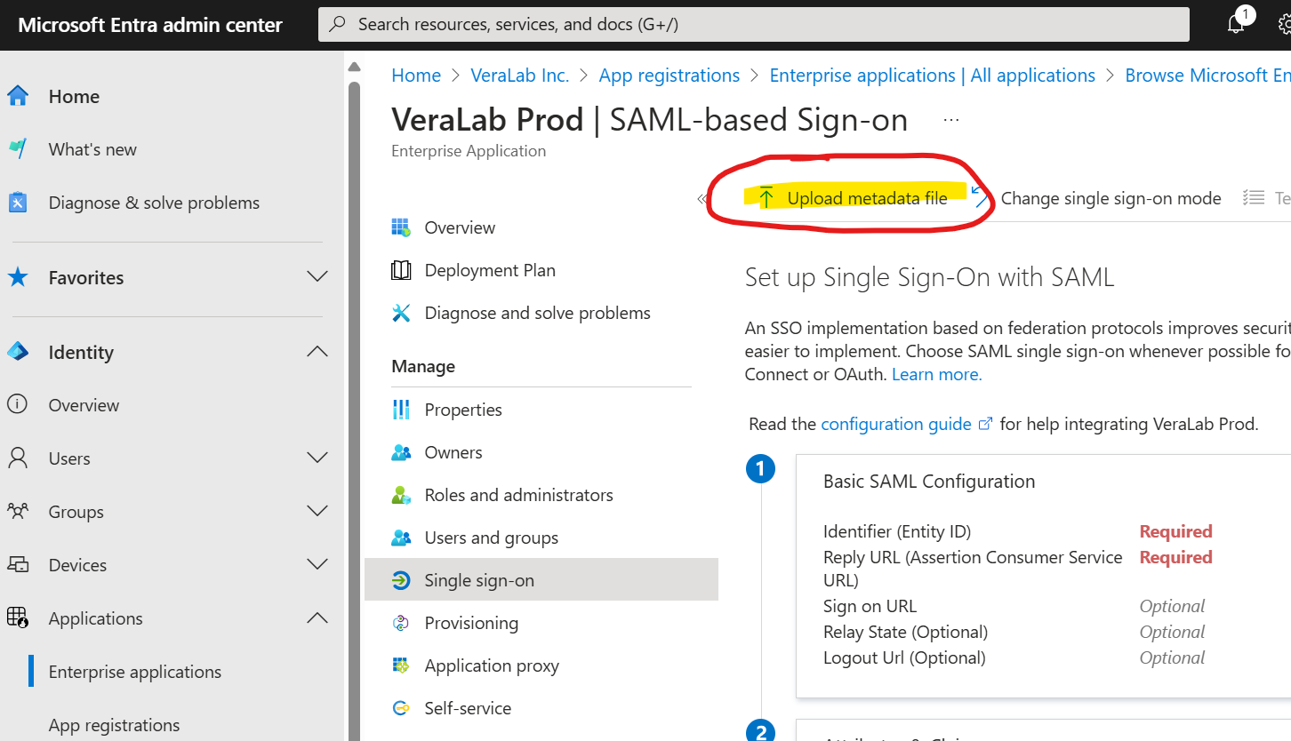Click the notifications bell icon
The width and height of the screenshot is (1291, 741).
click(x=1236, y=24)
